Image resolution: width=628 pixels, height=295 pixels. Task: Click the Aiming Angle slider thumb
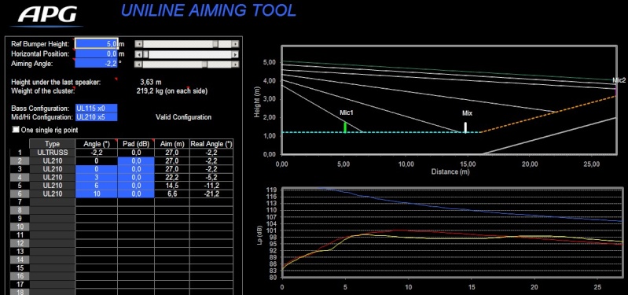[x=204, y=65]
